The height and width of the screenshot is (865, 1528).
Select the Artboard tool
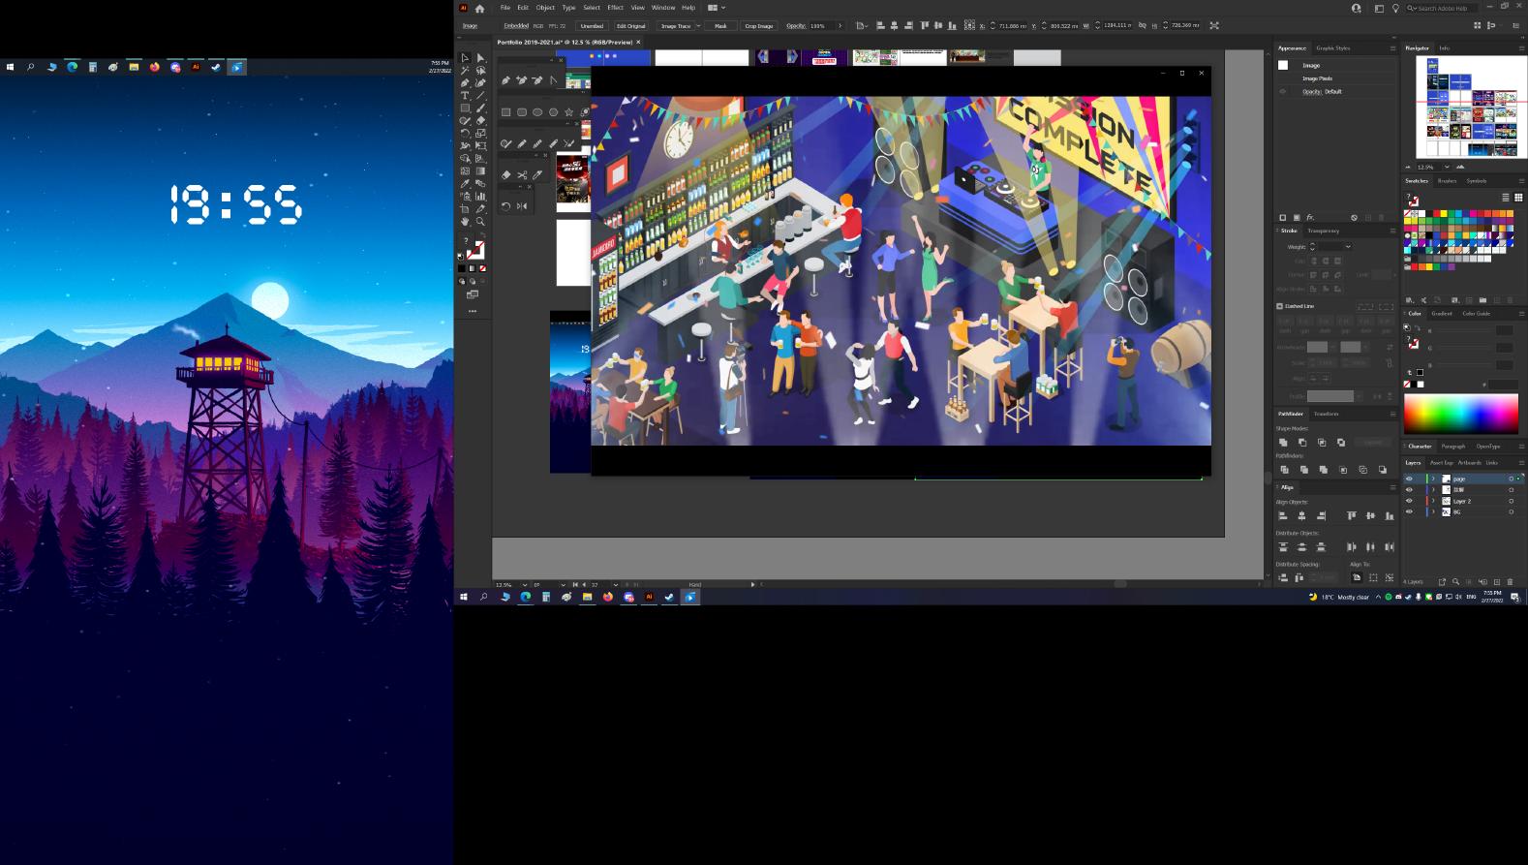465,208
